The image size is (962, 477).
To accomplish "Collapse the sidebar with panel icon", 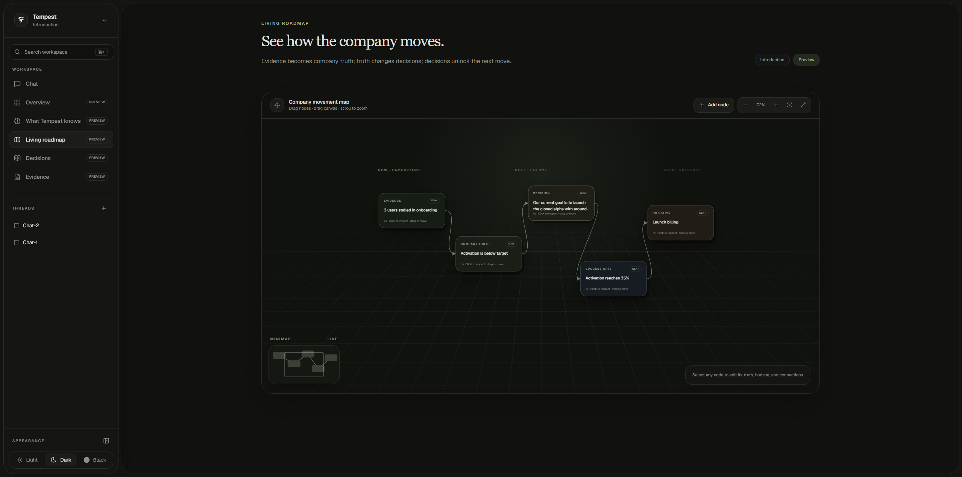I will click(106, 441).
